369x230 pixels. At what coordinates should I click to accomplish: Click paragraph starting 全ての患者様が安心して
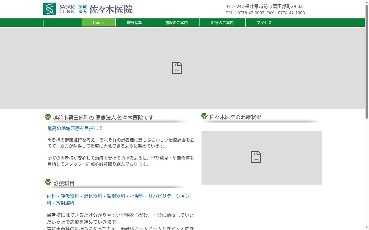121,161
